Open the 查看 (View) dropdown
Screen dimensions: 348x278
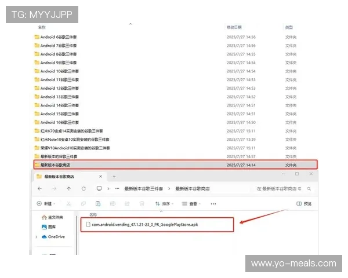pyautogui.click(x=191, y=204)
